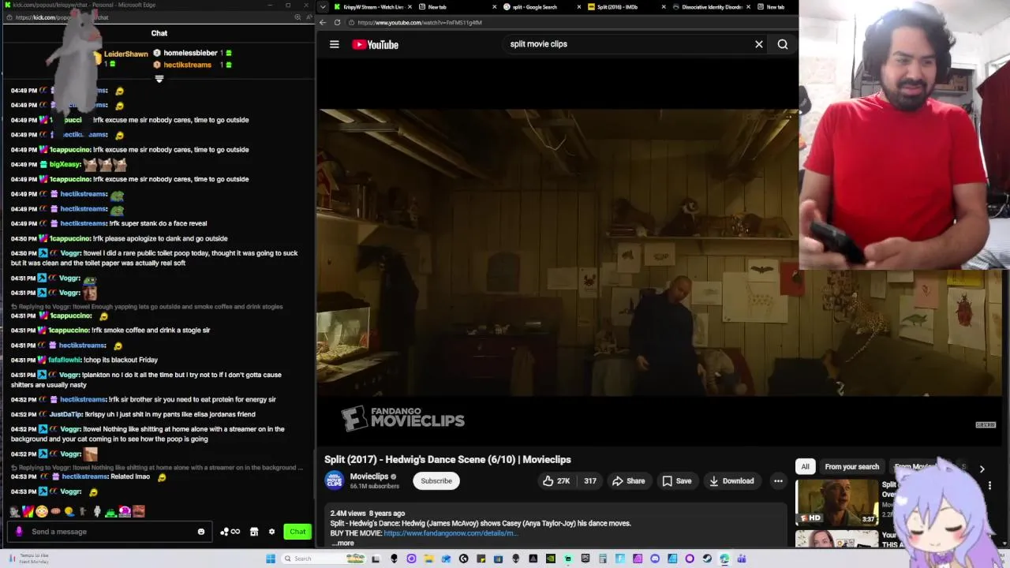Screen dimensions: 1010x568
Task: Open the YouTube hamburger guide menu
Action: click(334, 44)
